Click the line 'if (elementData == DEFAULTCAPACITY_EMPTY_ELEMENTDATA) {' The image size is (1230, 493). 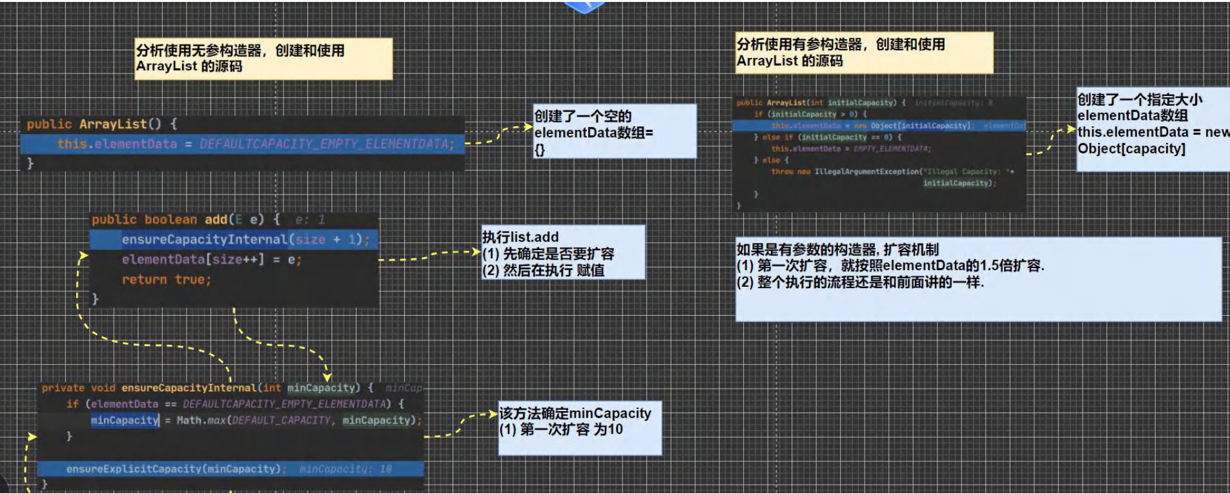pyautogui.click(x=235, y=404)
